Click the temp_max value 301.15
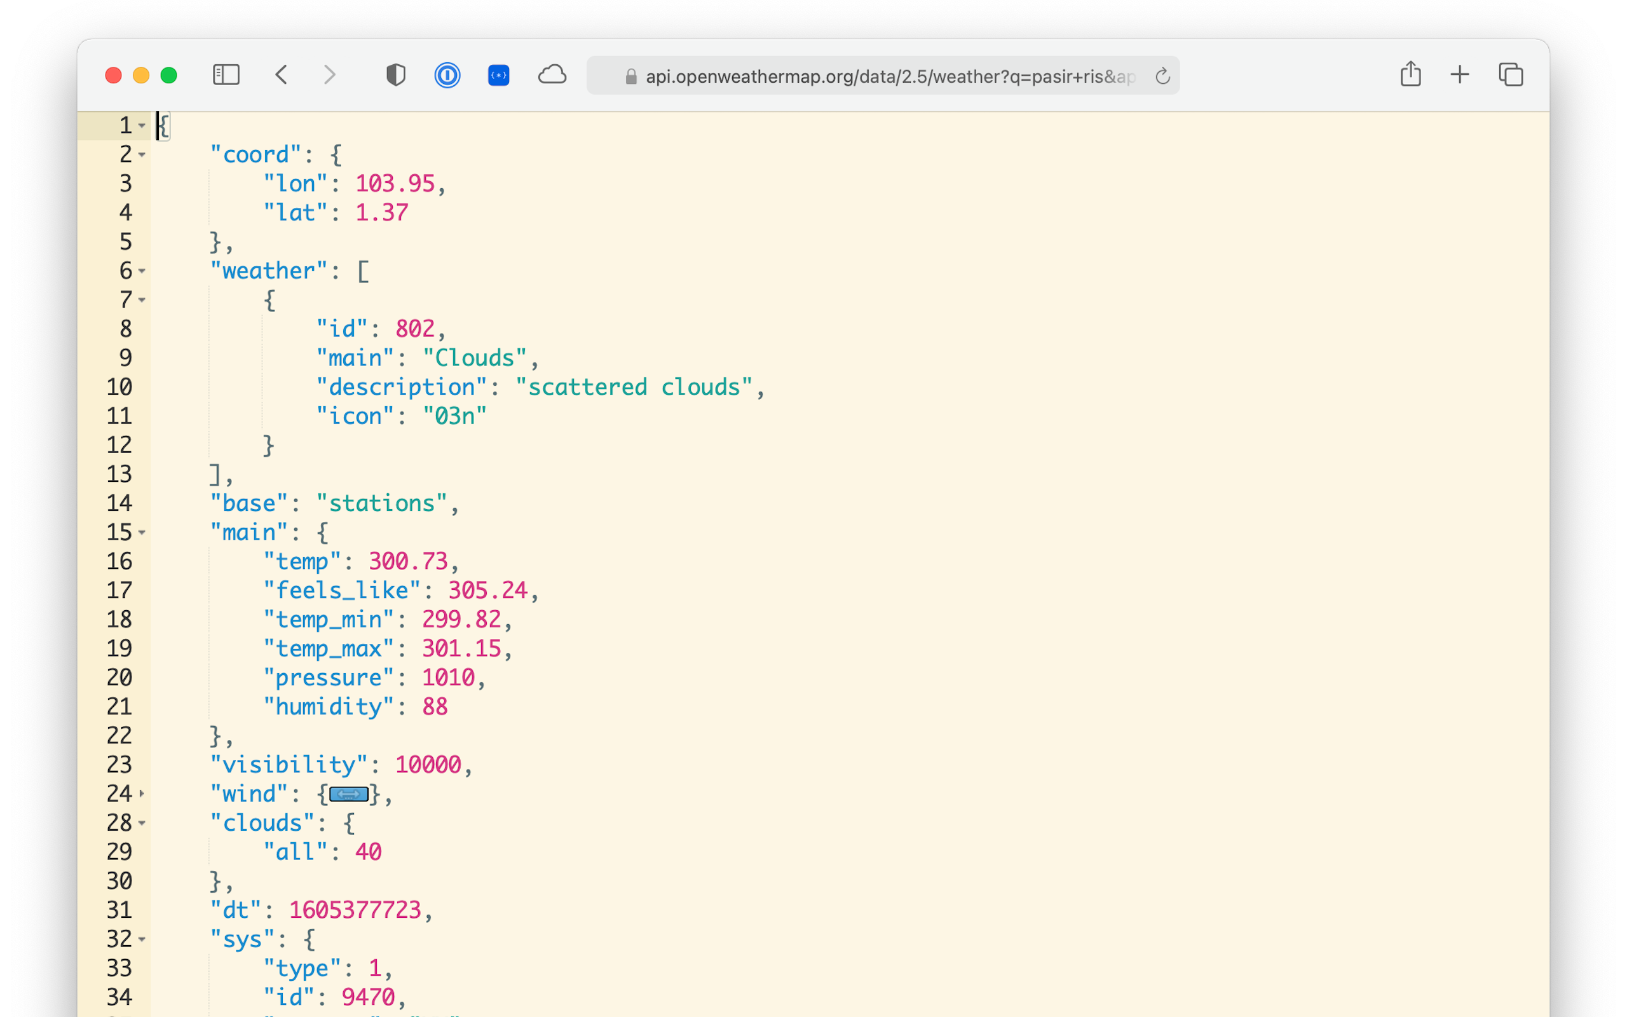Image resolution: width=1627 pixels, height=1017 pixels. (461, 648)
